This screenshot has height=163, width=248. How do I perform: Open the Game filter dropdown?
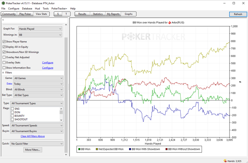click(x=38, y=78)
